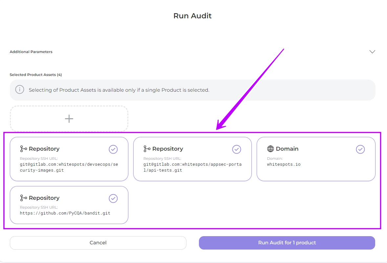
Task: Click the branch icon on api-tests repository card
Action: click(x=147, y=149)
